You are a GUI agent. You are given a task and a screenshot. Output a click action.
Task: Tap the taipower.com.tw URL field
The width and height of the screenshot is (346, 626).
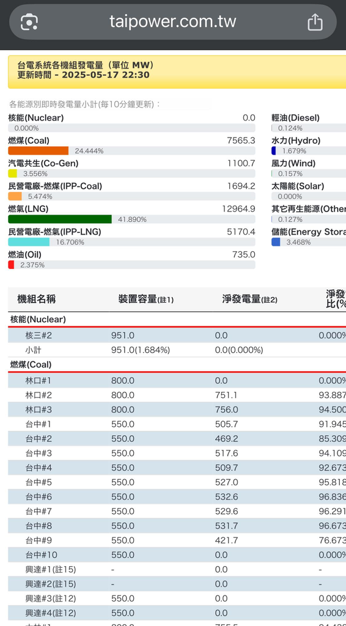point(173,21)
